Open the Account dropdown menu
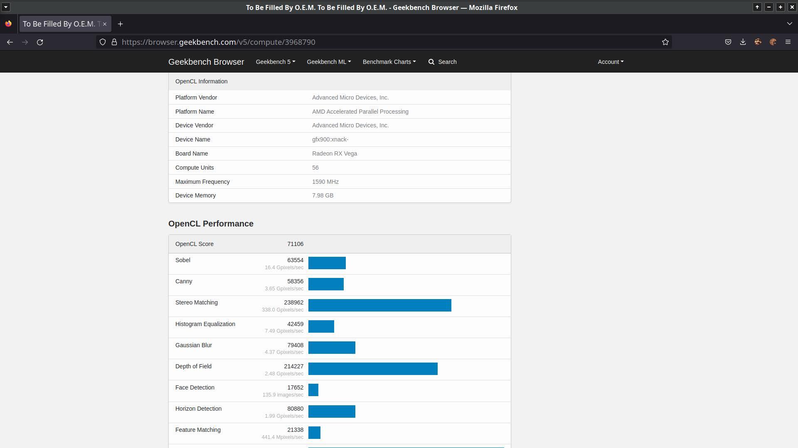The image size is (798, 448). tap(611, 62)
